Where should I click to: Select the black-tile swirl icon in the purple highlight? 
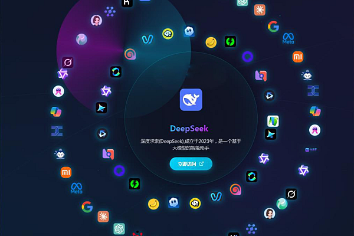coord(116,72)
